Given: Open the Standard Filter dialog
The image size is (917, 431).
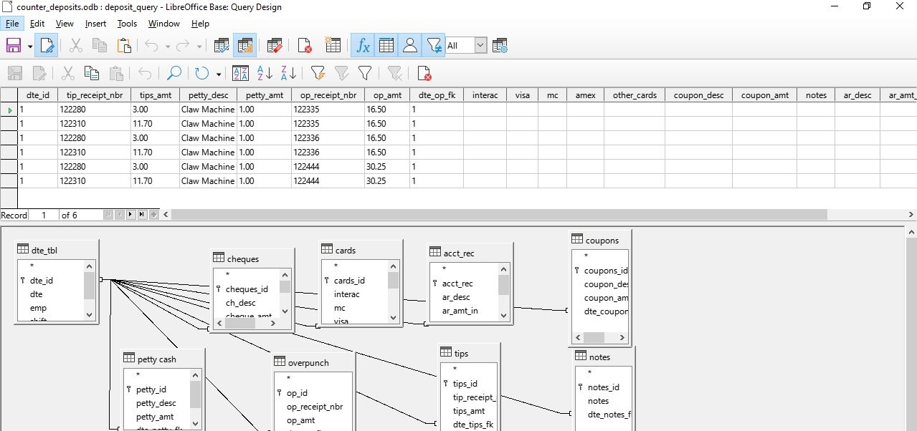Looking at the screenshot, I should tap(364, 72).
